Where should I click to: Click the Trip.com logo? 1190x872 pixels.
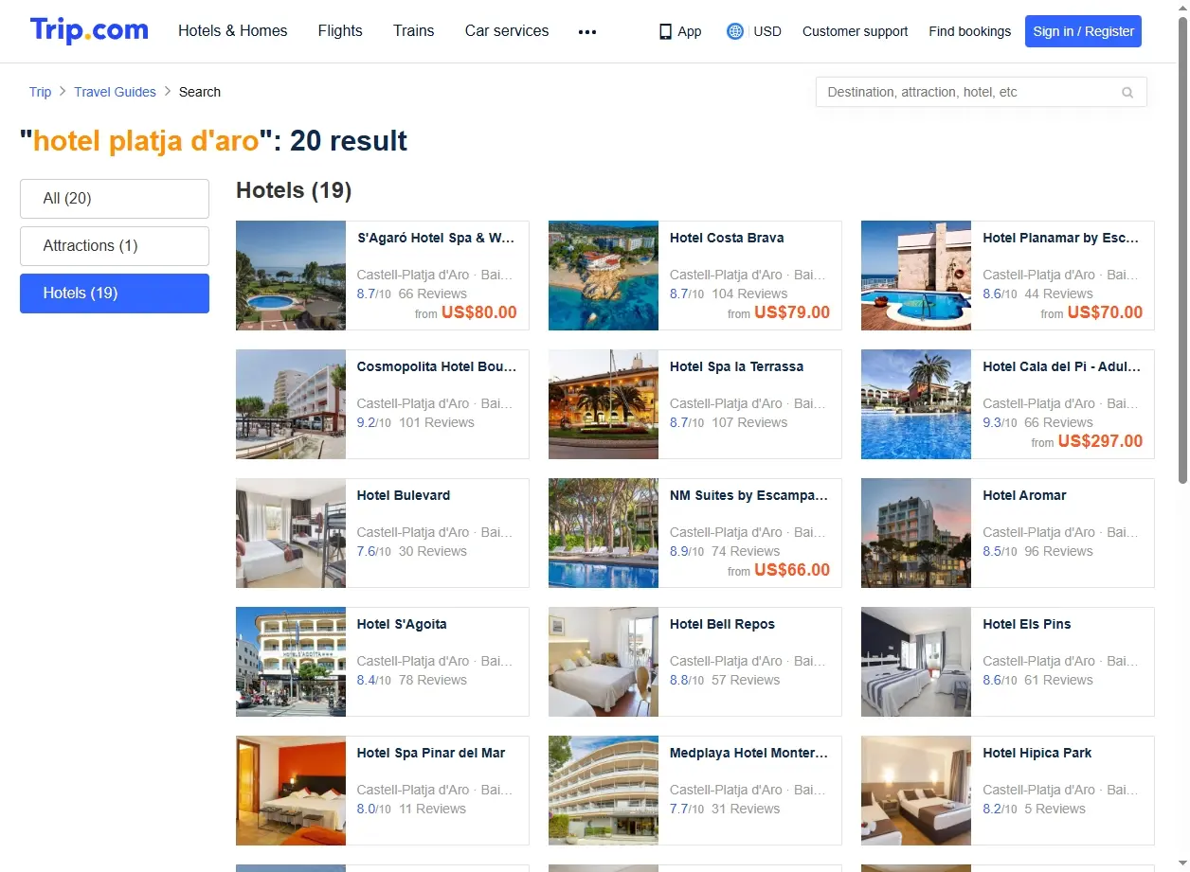pos(89,30)
